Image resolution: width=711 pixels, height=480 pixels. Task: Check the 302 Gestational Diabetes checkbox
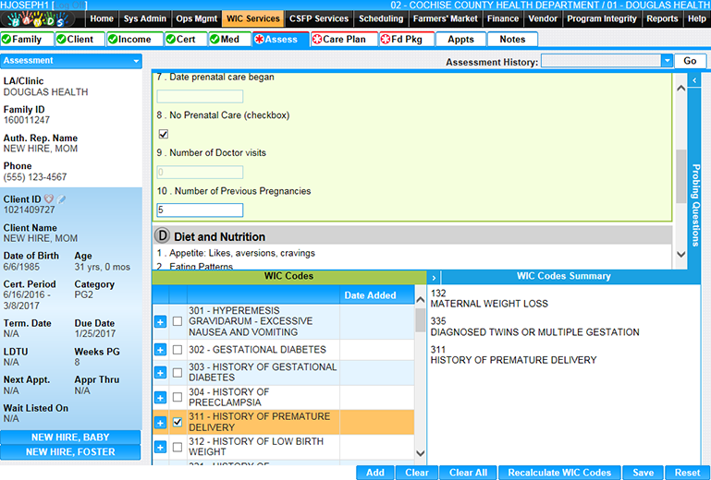click(178, 351)
